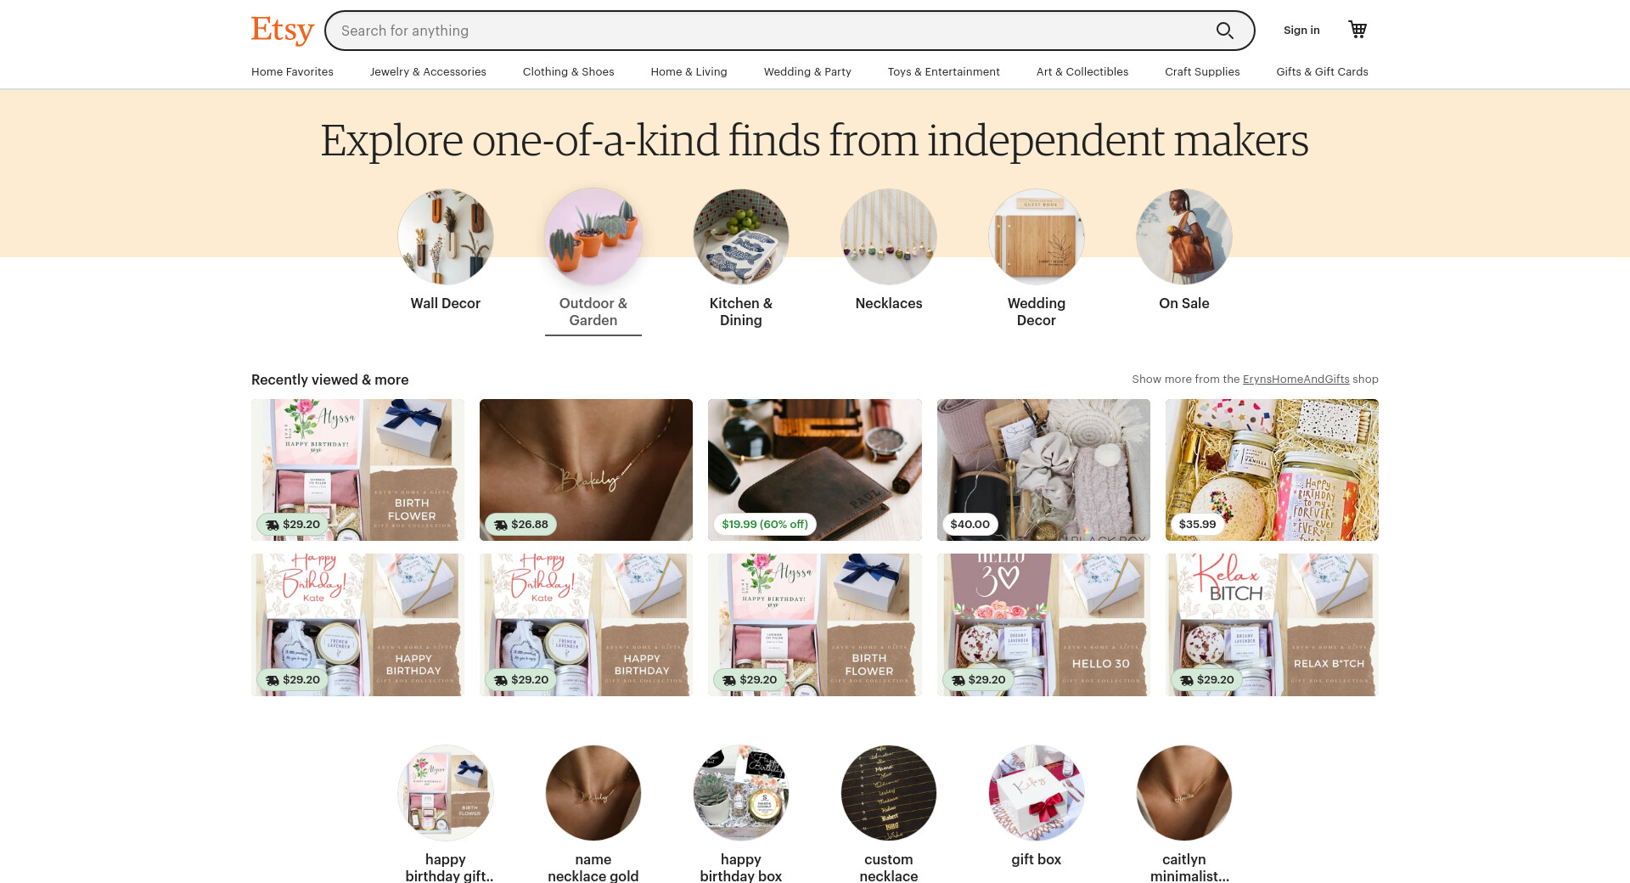Go to the Etsy logo homepage
The height and width of the screenshot is (883, 1630).
point(283,31)
